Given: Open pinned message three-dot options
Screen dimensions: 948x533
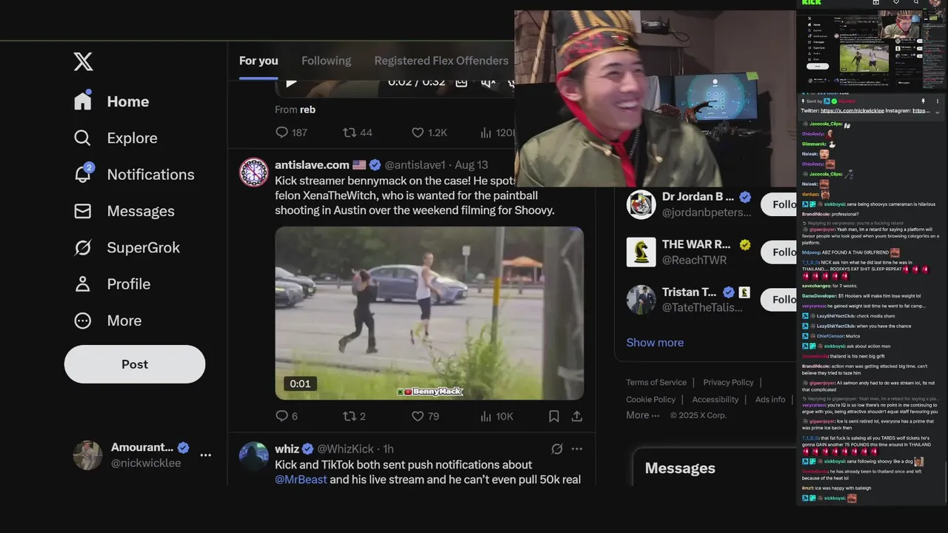Looking at the screenshot, I should pyautogui.click(x=938, y=101).
